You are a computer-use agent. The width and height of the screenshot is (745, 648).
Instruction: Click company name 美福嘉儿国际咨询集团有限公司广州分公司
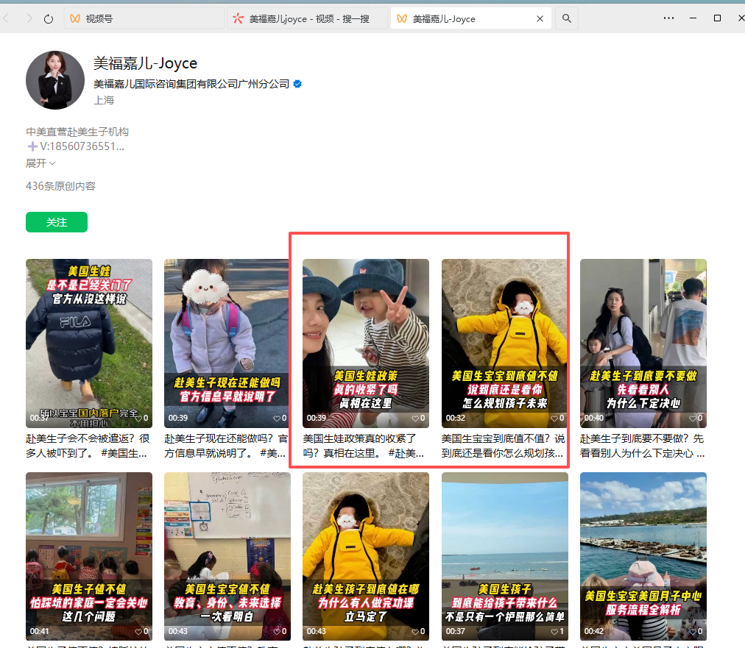(191, 84)
